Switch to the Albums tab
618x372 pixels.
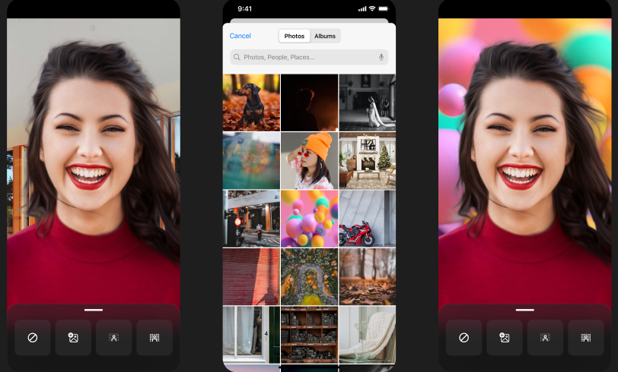click(325, 36)
